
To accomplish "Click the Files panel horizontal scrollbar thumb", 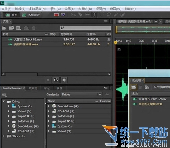I will click(x=22, y=74).
